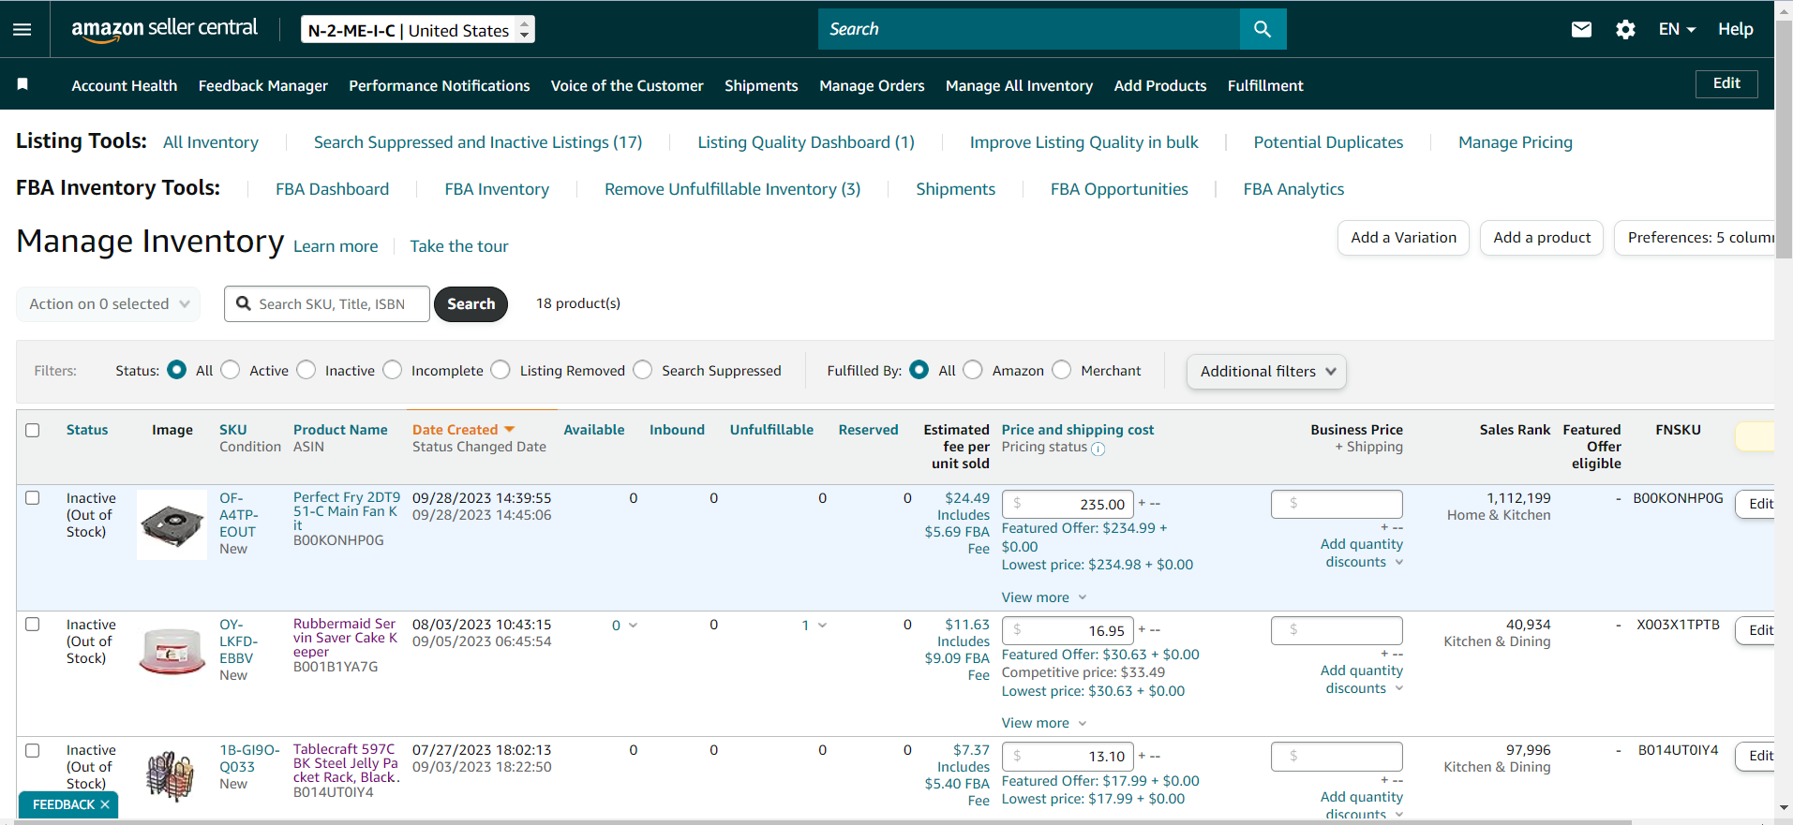1793x825 pixels.
Task: Open Performance Notifications menu item
Action: [440, 85]
